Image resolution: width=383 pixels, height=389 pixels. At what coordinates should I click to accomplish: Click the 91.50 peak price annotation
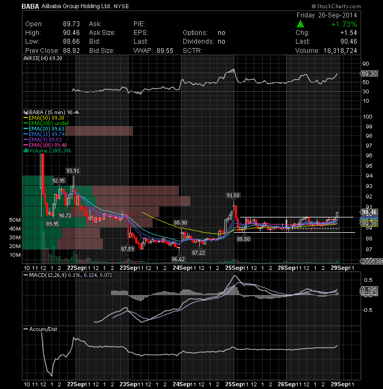coord(233,196)
